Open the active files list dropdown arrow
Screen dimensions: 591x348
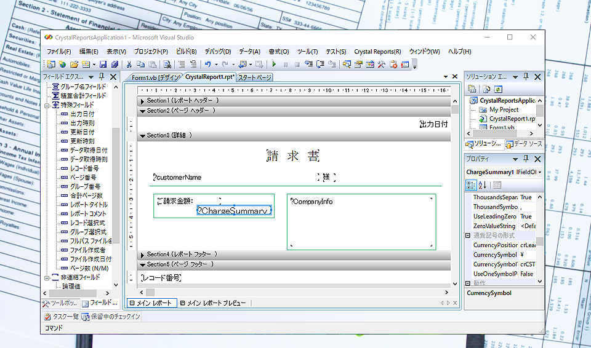(446, 76)
